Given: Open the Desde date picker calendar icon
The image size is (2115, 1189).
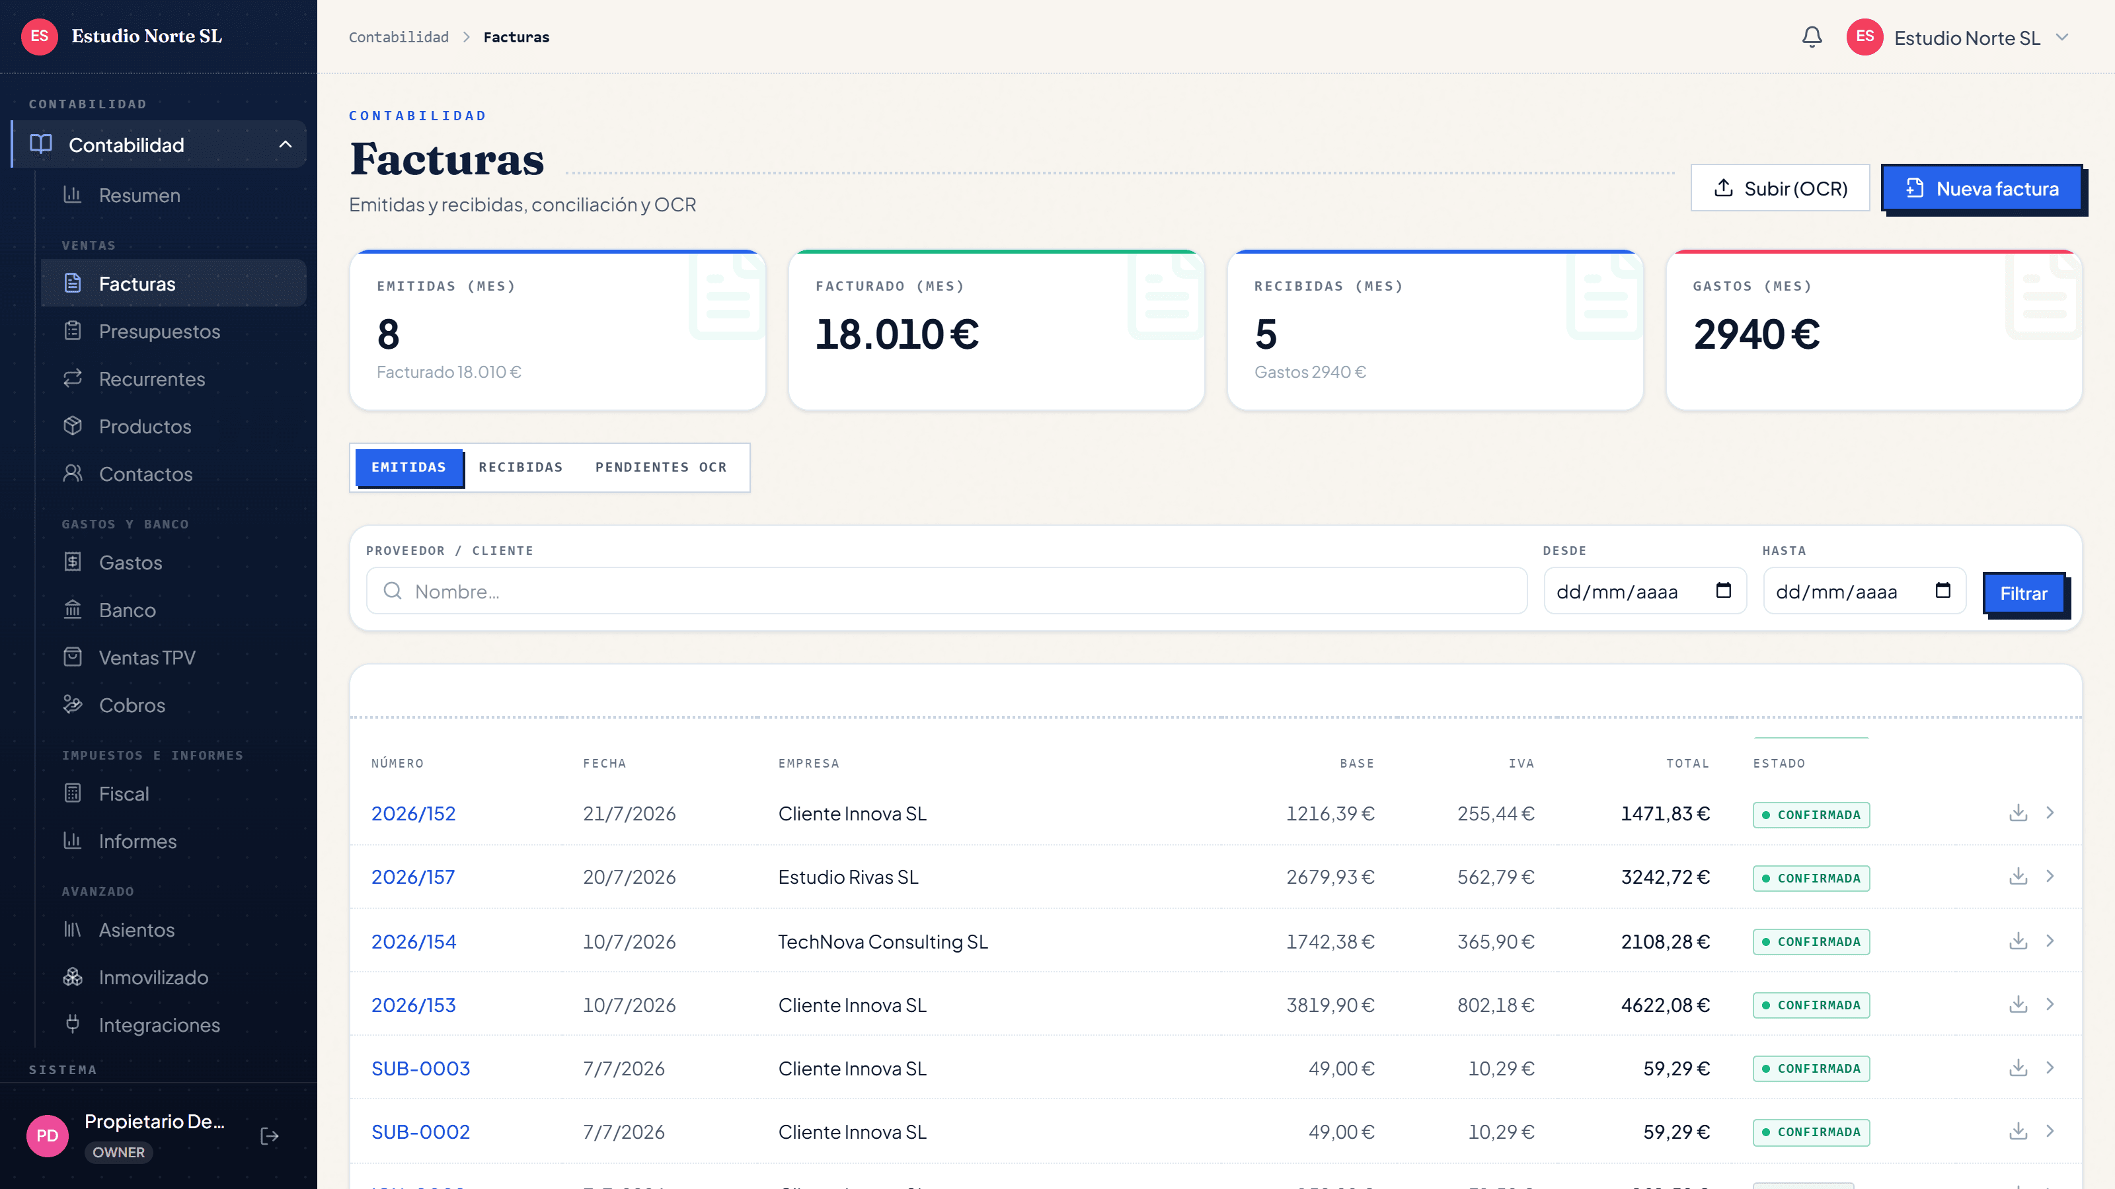Looking at the screenshot, I should [1723, 590].
